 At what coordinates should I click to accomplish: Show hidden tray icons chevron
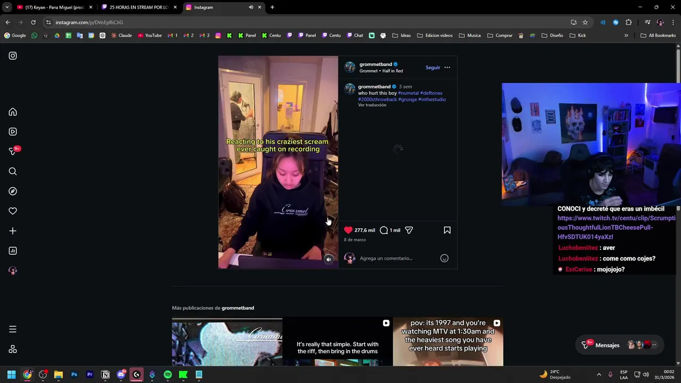[599, 375]
